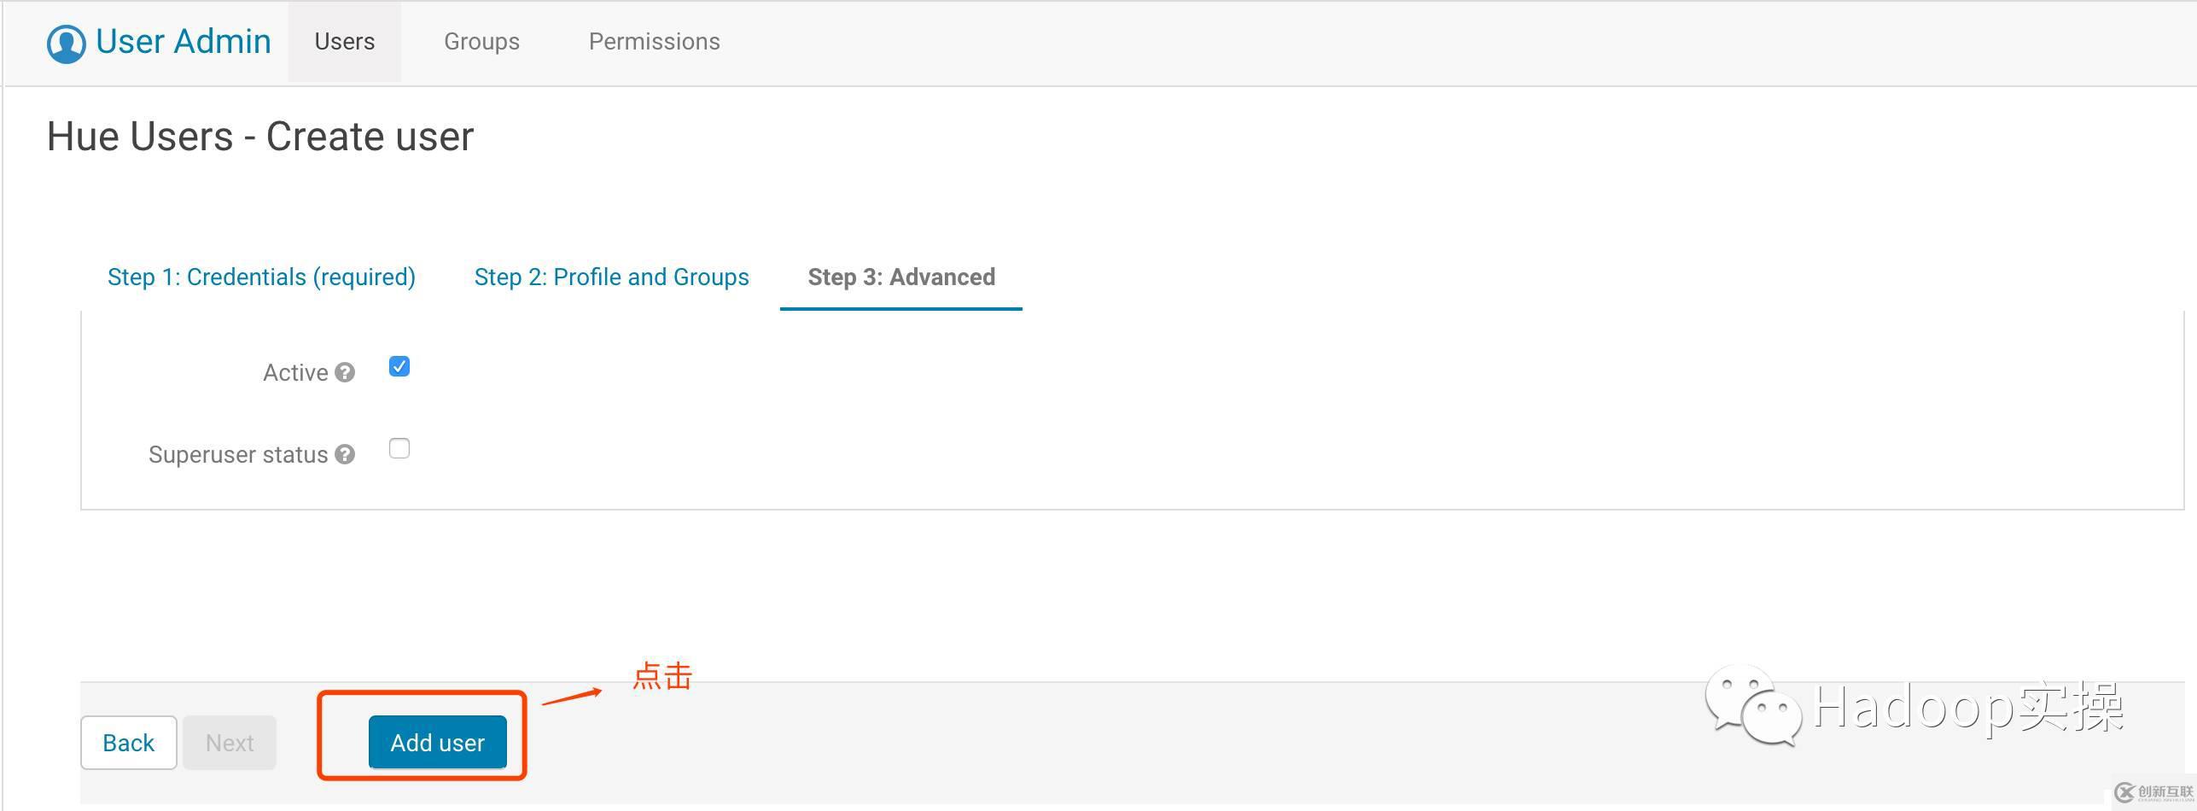Click the Superuser status help icon
2197x811 pixels.
(345, 455)
